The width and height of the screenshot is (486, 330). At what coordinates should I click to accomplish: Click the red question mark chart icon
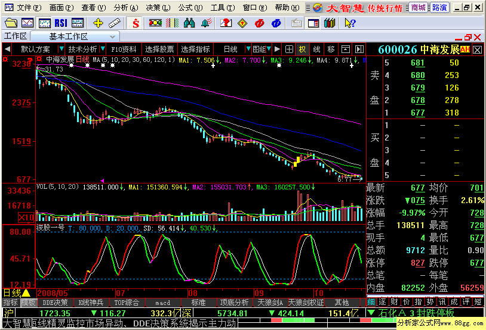[x=226, y=23]
